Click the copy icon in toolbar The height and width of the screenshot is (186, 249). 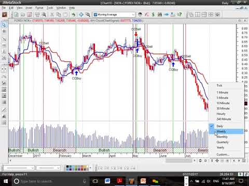point(59,14)
